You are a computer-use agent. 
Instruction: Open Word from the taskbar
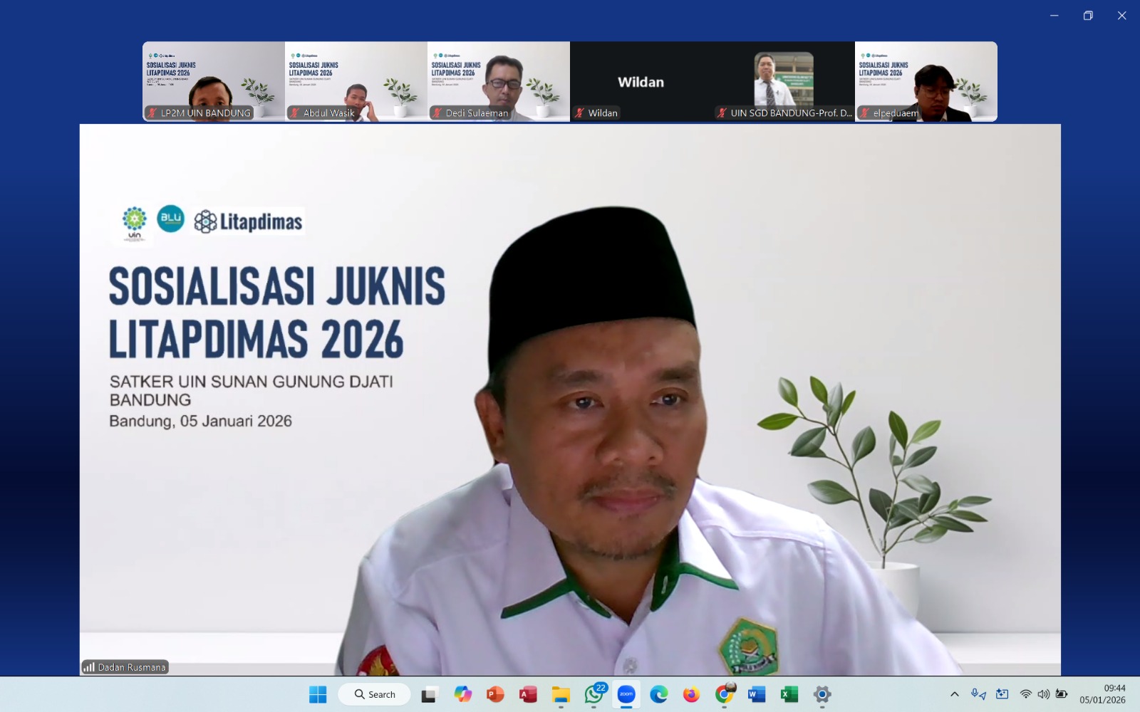pyautogui.click(x=757, y=694)
